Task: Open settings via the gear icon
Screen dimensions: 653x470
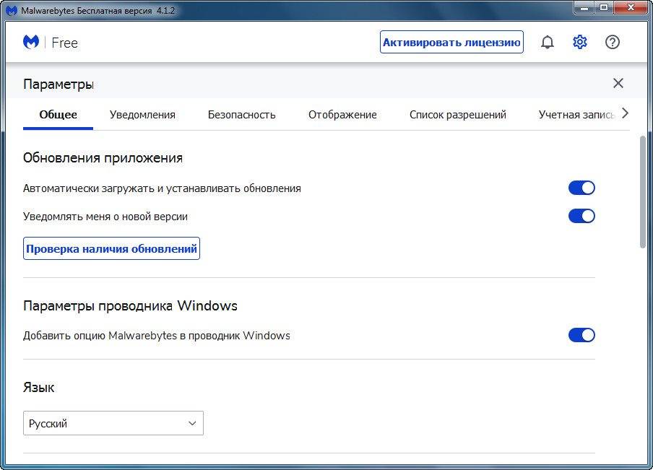Action: pos(580,42)
